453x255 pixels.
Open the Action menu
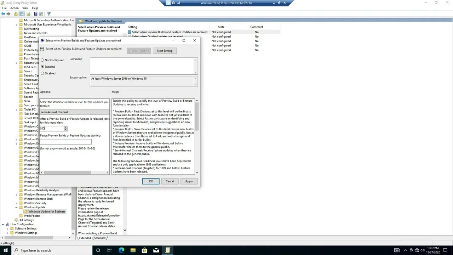(15, 8)
